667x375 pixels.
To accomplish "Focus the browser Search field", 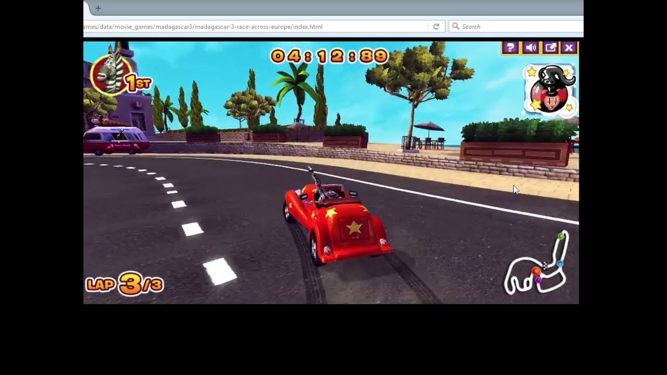I will pyautogui.click(x=516, y=27).
